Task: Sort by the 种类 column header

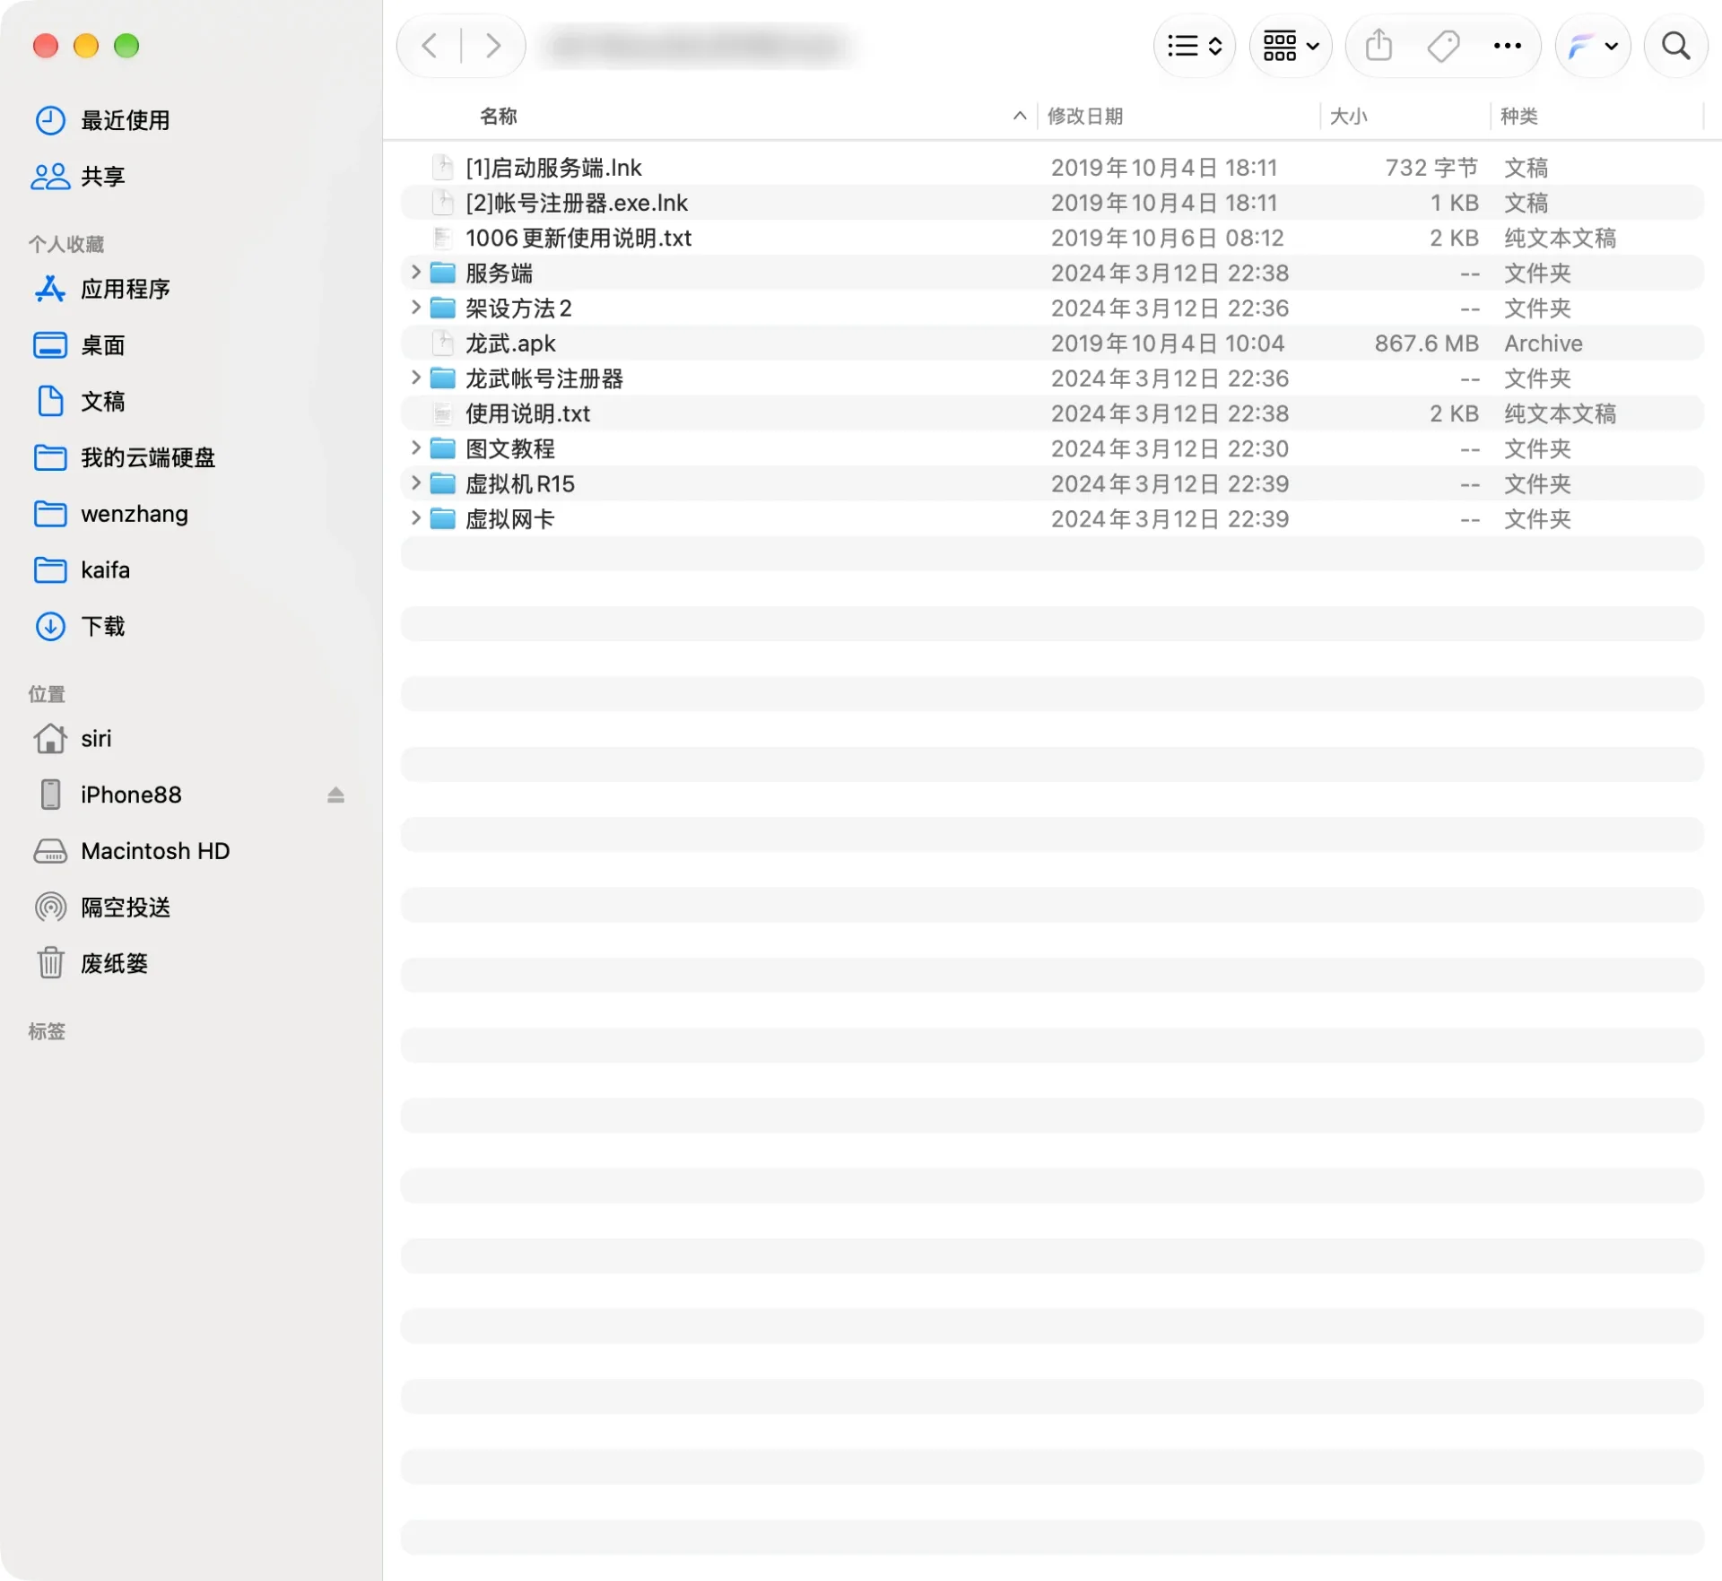Action: tap(1519, 116)
